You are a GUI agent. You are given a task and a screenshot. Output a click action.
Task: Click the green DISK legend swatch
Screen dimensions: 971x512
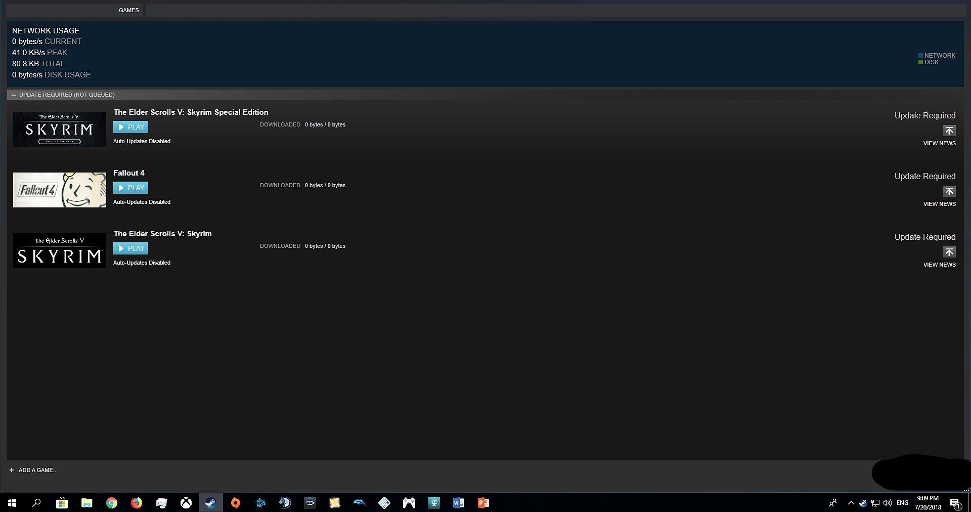(x=921, y=62)
